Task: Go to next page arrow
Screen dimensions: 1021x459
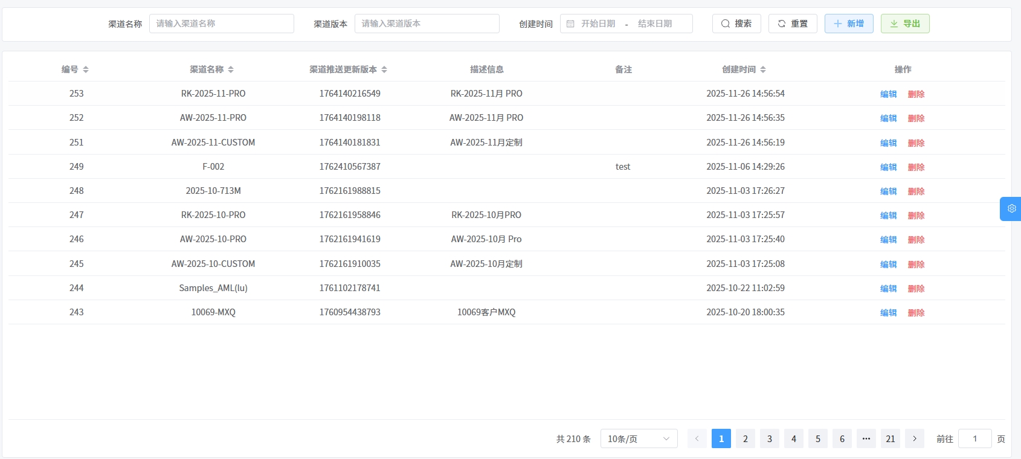Action: [x=914, y=438]
